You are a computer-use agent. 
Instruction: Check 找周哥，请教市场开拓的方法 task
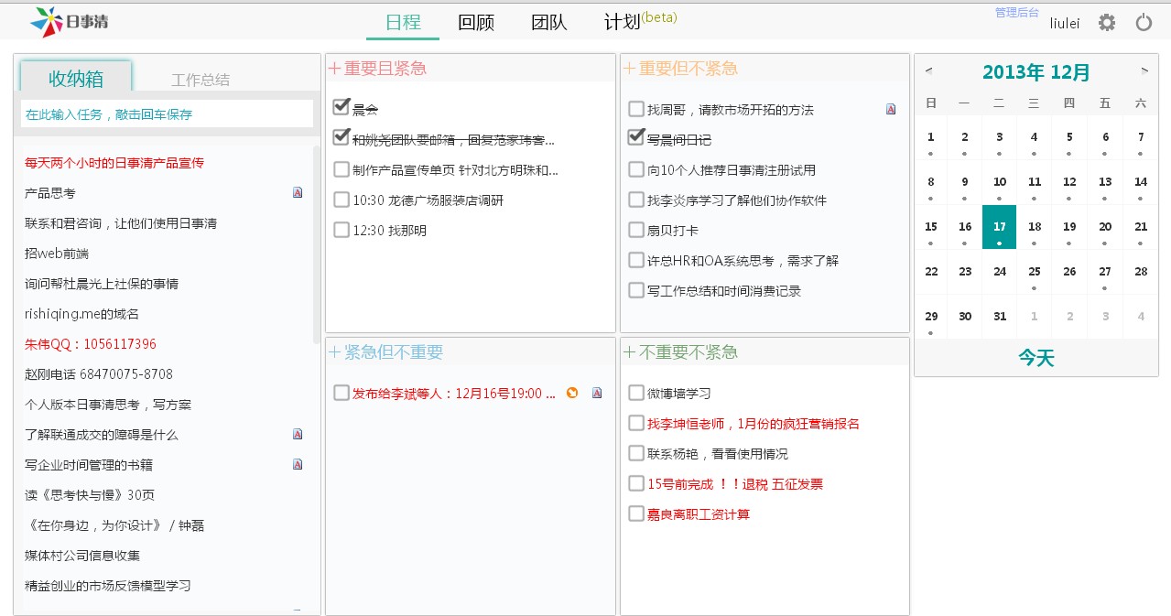coord(636,109)
